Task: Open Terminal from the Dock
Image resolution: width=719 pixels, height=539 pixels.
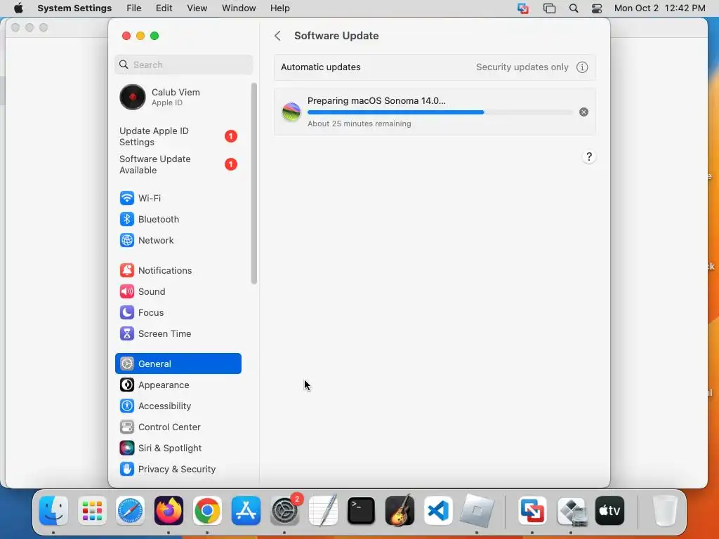Action: click(x=362, y=510)
